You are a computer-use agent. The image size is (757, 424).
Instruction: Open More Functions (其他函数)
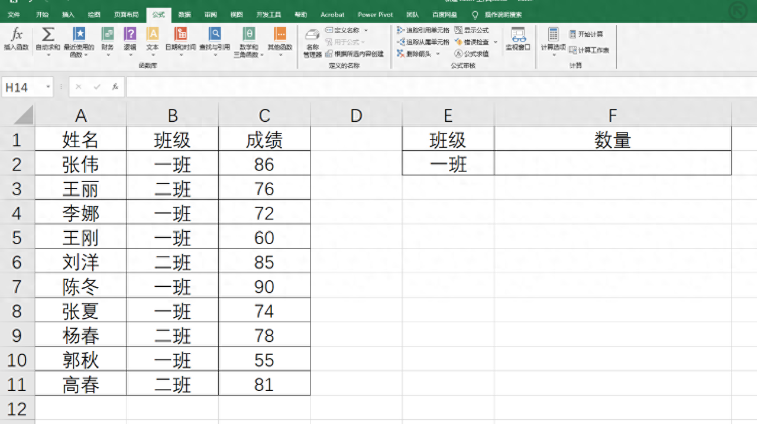(x=280, y=41)
